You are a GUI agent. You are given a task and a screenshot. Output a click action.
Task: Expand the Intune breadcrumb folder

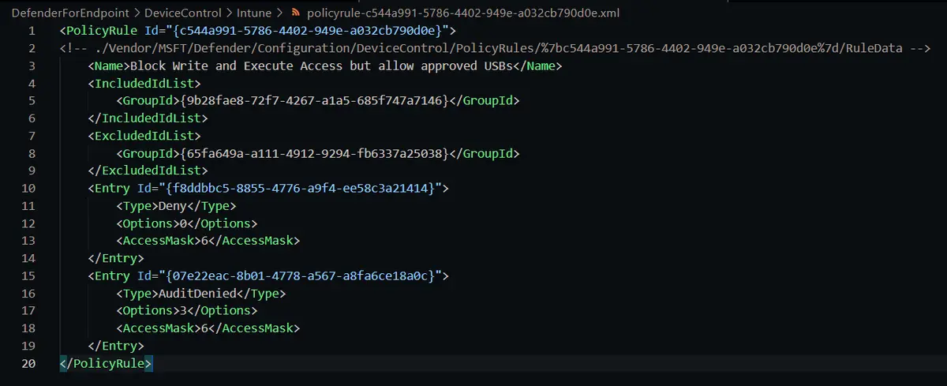pos(254,13)
